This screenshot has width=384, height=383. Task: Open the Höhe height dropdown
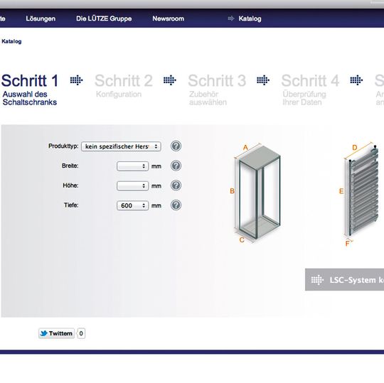pos(132,185)
